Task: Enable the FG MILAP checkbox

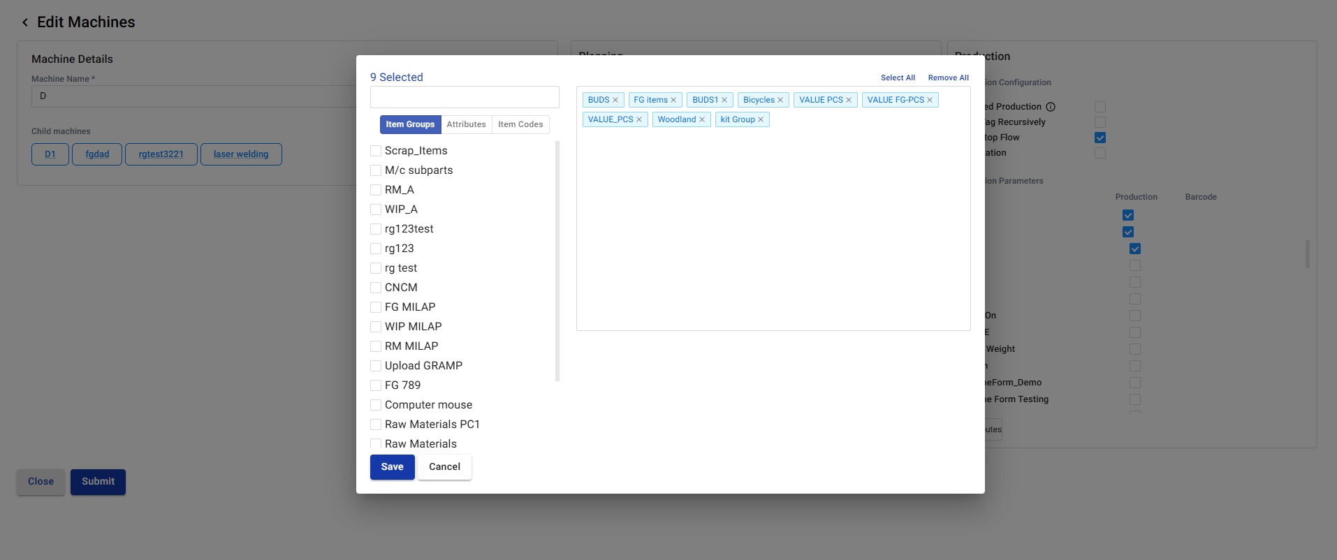Action: pyautogui.click(x=376, y=307)
